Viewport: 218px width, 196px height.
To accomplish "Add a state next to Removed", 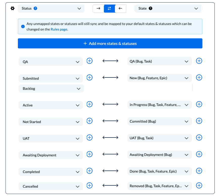I will (x=199, y=185).
